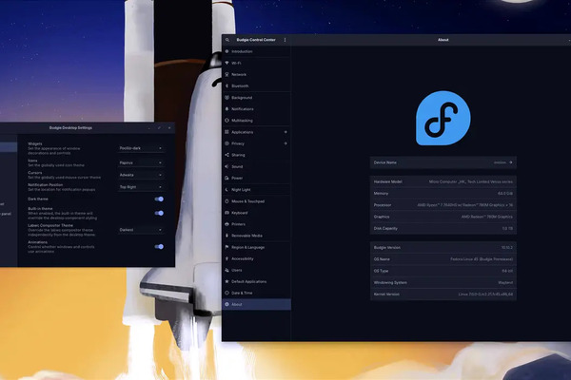Click the Sound speaker icon
The width and height of the screenshot is (571, 380).
point(226,166)
